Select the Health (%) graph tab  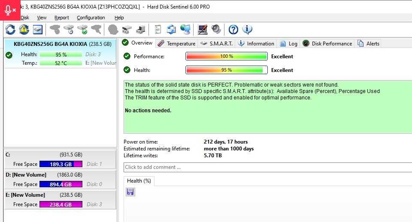[x=139, y=181]
